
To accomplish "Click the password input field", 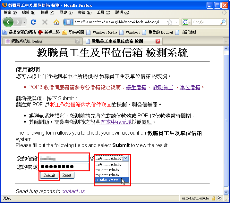I will [x=64, y=167].
